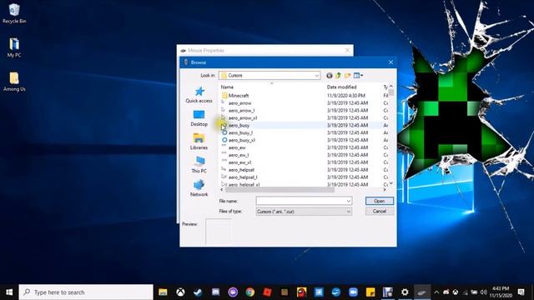Open Libraries in the places bar
Viewport: 534px width, 300px height.
199,142
